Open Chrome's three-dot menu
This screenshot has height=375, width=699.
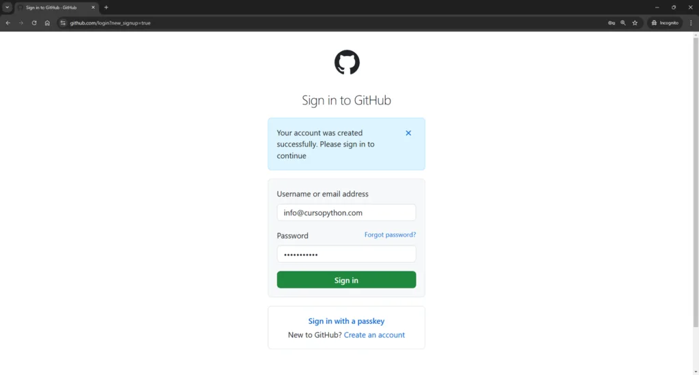691,22
